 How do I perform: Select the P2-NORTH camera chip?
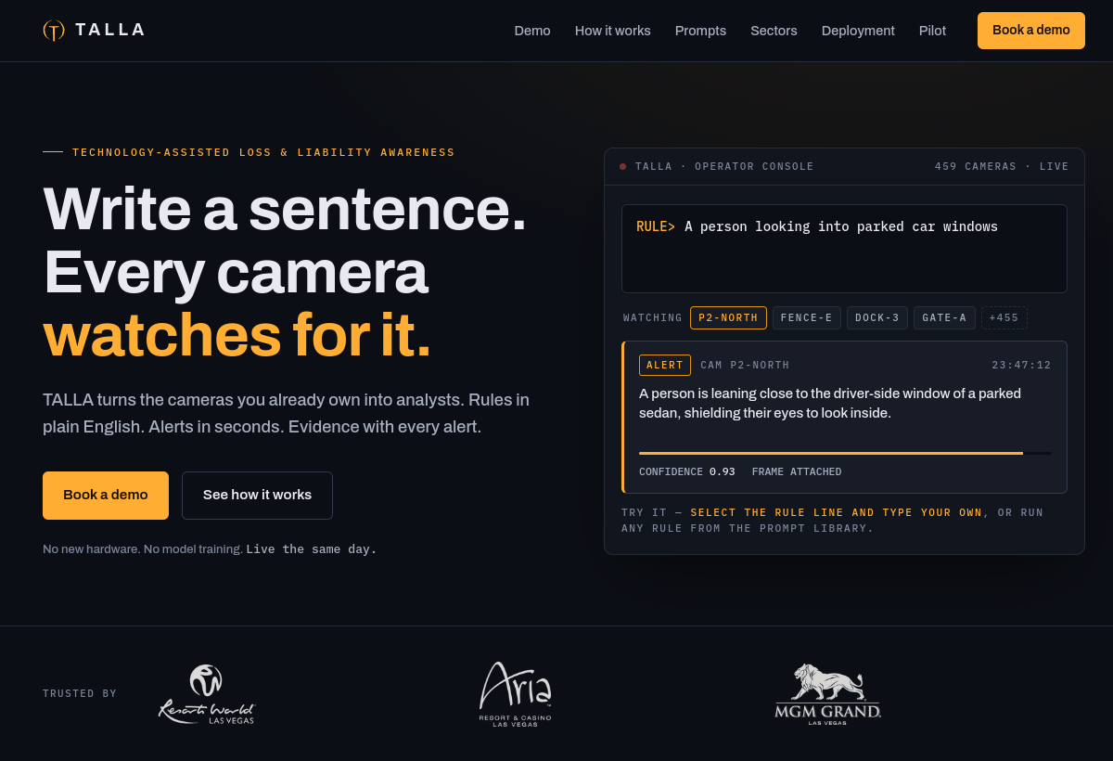point(728,318)
